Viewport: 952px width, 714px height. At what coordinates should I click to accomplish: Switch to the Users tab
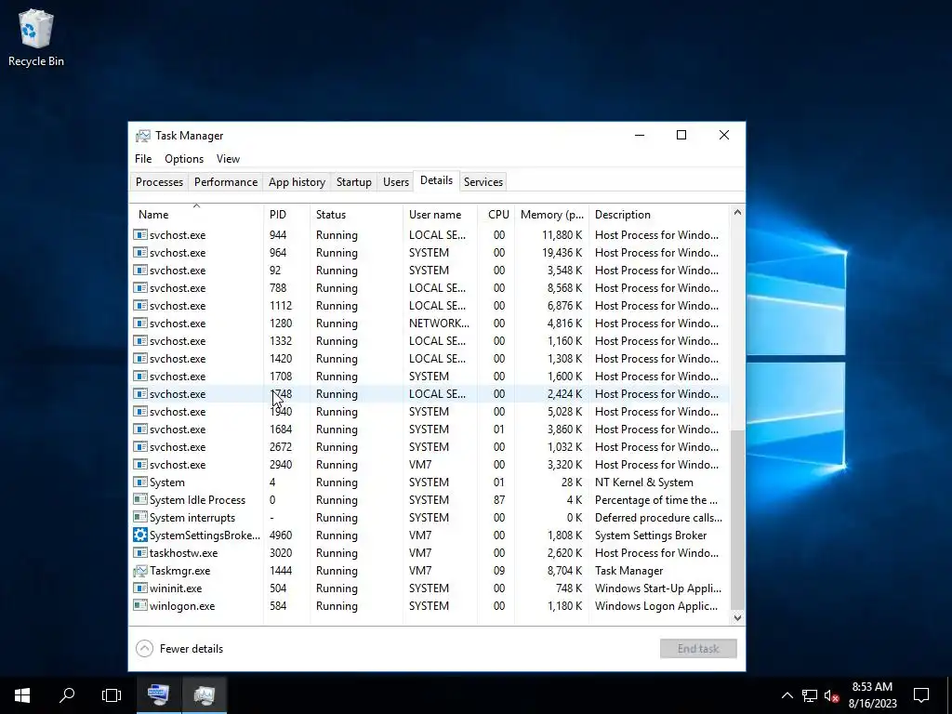tap(396, 182)
